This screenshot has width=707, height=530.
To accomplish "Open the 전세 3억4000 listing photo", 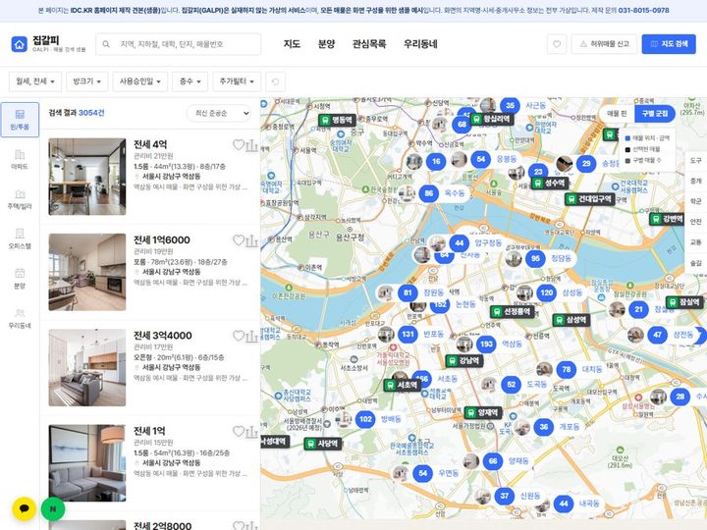I will [x=87, y=368].
